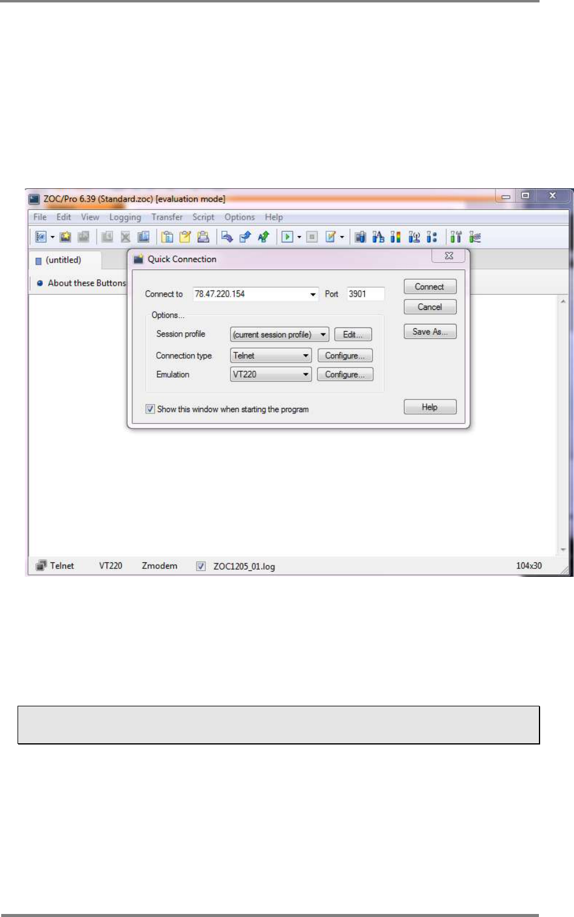Click the green play script icon
The image size is (574, 917).
[288, 237]
